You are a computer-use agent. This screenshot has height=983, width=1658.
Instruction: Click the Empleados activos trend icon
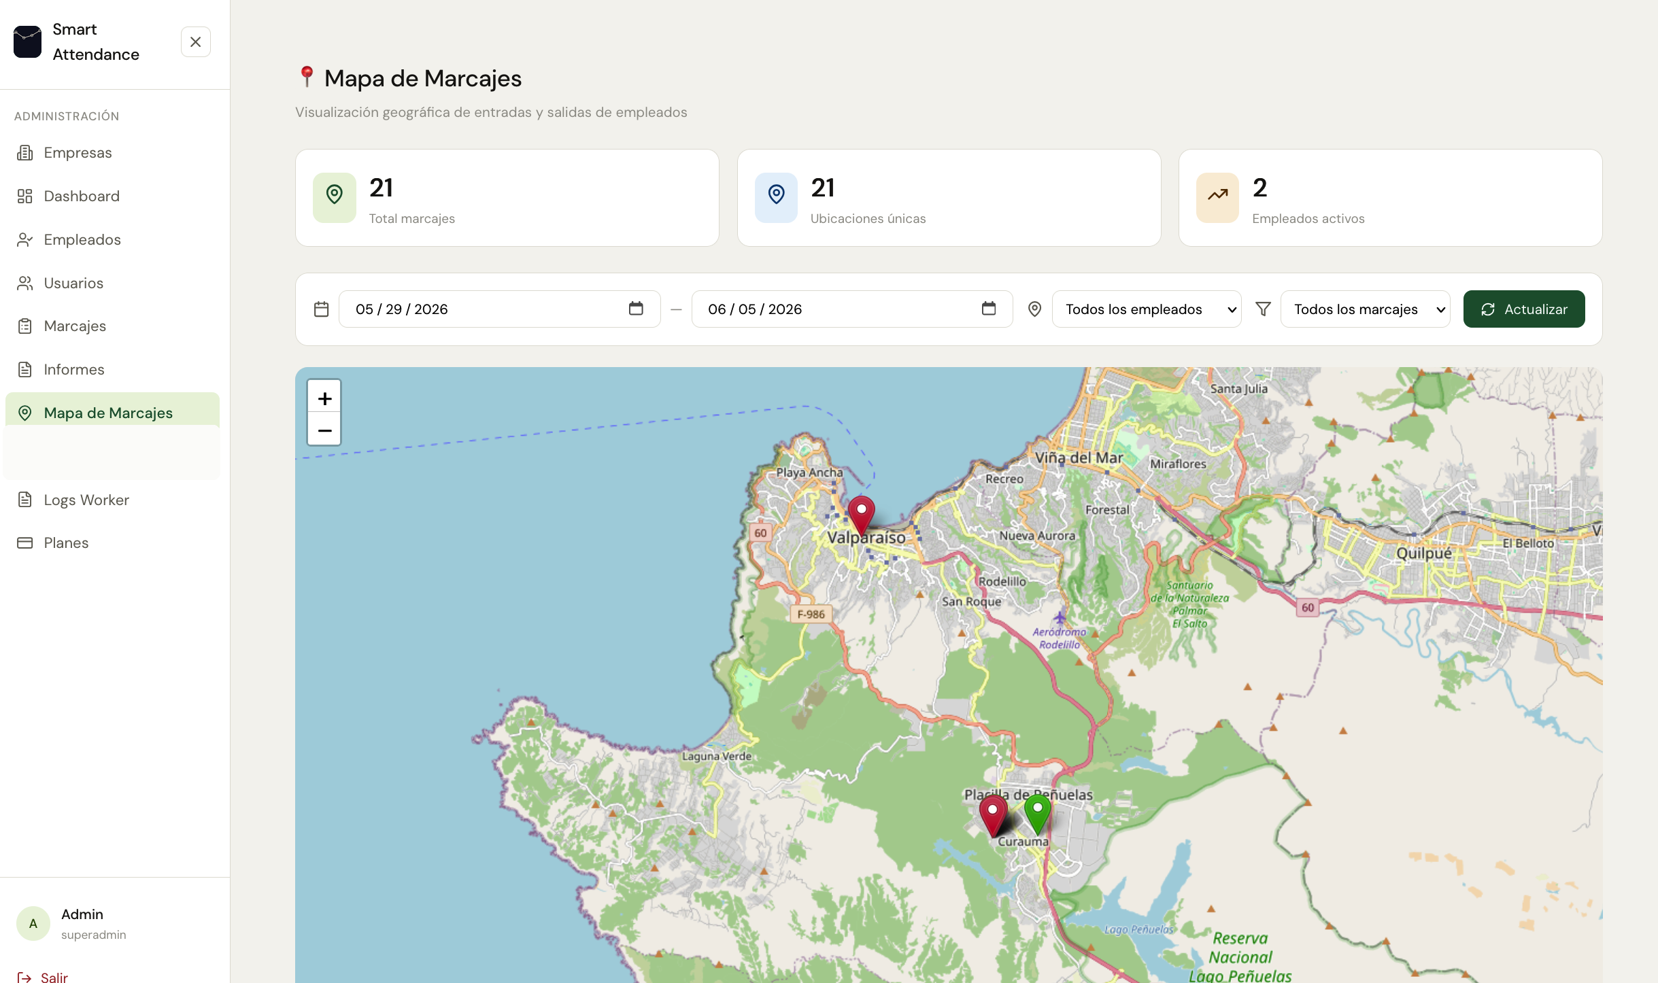coord(1217,198)
